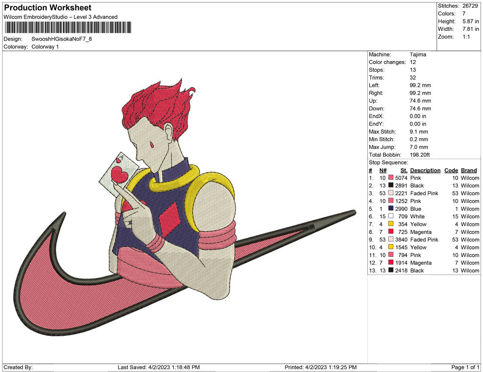This screenshot has width=483, height=372.
Task: Click the white swatch beside 709 stitches
Action: click(391, 216)
